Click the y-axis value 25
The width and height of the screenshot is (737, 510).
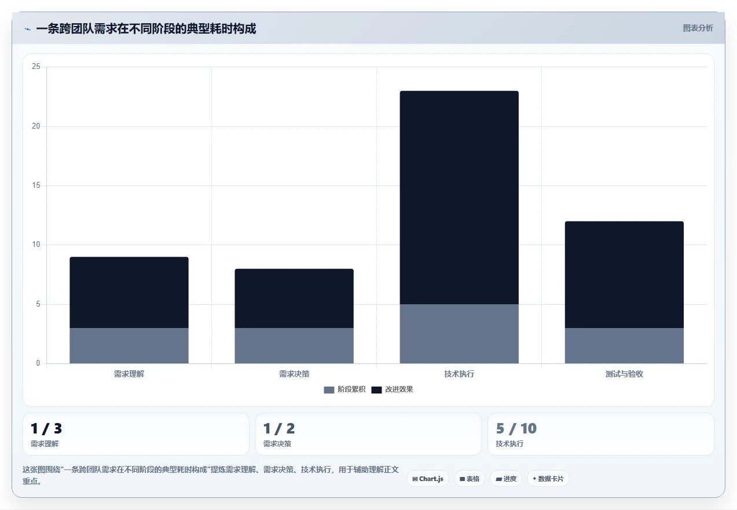tap(36, 67)
